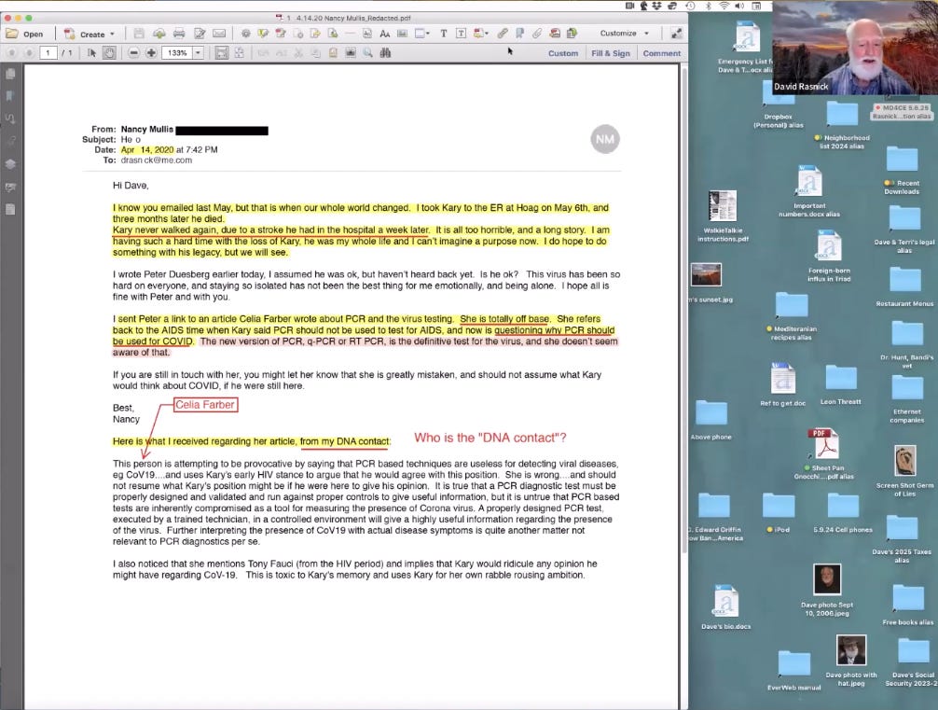The image size is (938, 710).
Task: Open the Custom tools pane
Action: [563, 53]
